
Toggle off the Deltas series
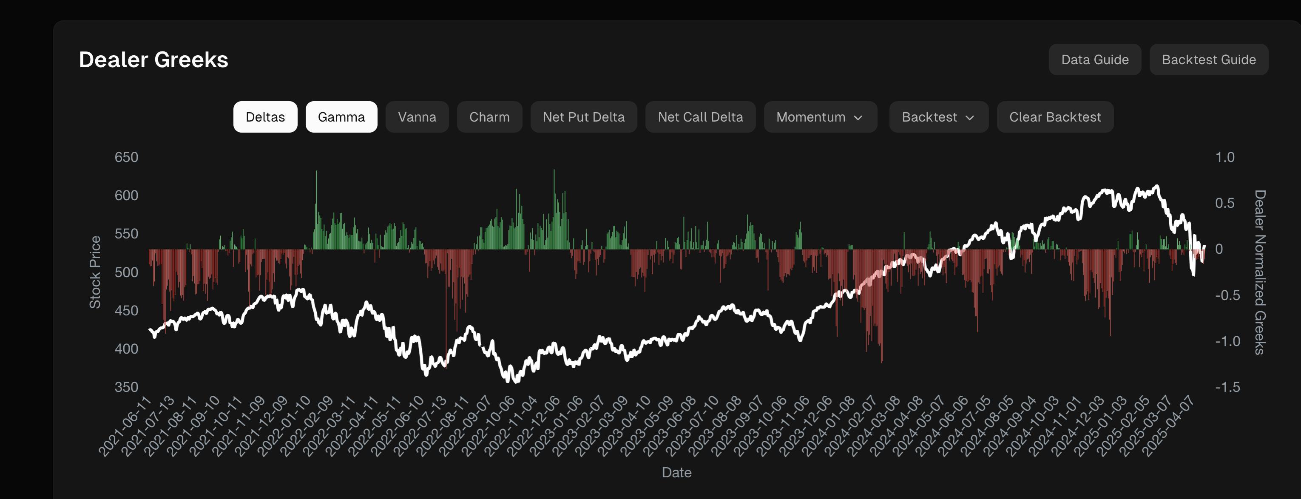click(265, 117)
